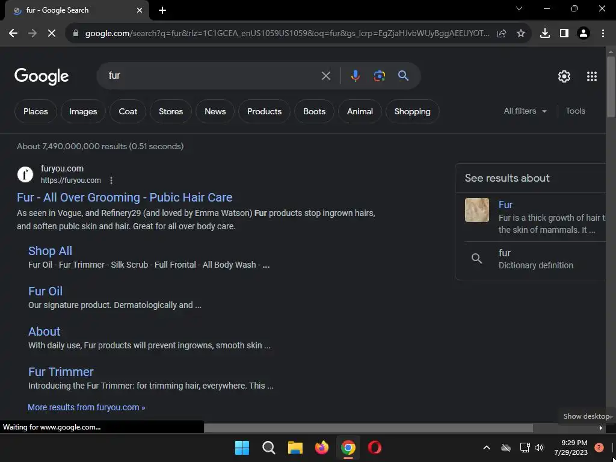The height and width of the screenshot is (462, 616).
Task: Open the About sitelink
Action: coord(45,331)
